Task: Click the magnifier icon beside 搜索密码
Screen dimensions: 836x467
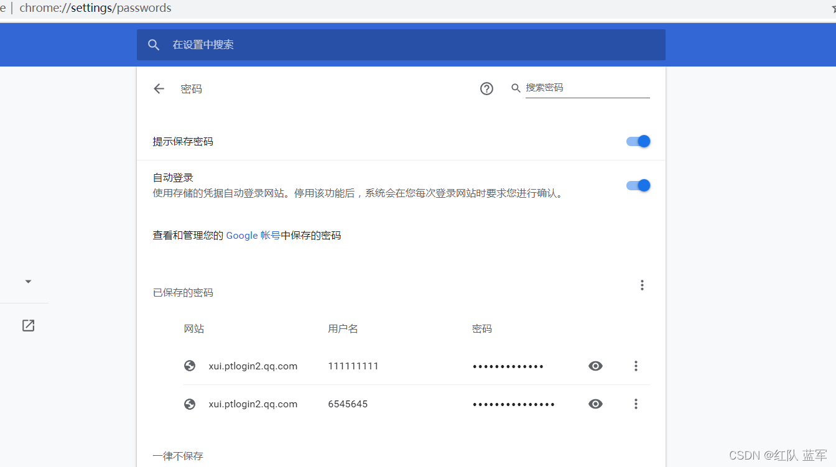Action: pyautogui.click(x=516, y=88)
